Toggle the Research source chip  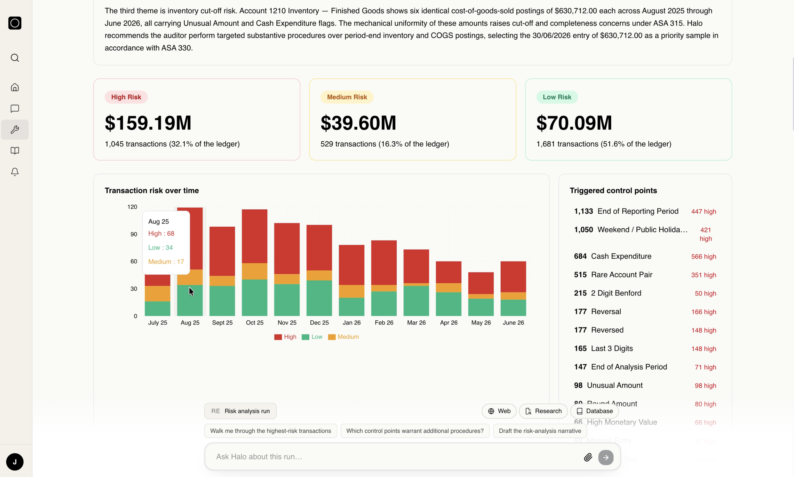(x=543, y=411)
